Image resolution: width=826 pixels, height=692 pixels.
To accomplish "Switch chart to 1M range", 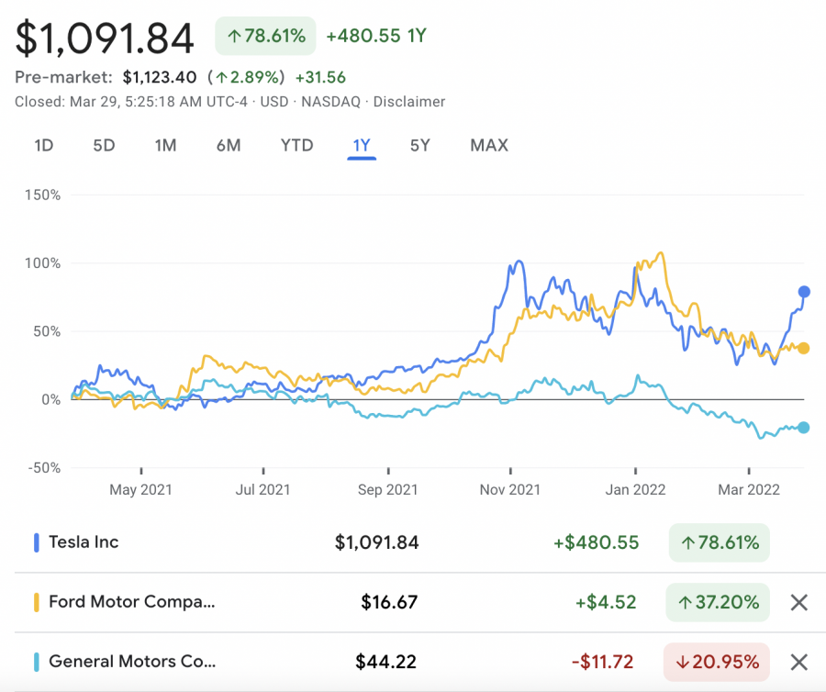I will (165, 145).
